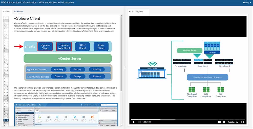
Task: Go to chapter 3 in section list
Action: pyautogui.click(x=6, y=51)
